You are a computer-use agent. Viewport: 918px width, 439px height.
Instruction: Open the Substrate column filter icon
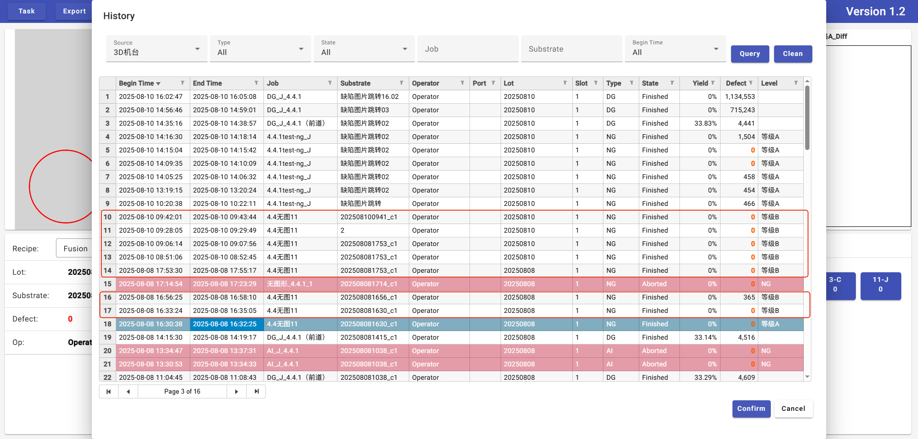pos(401,83)
